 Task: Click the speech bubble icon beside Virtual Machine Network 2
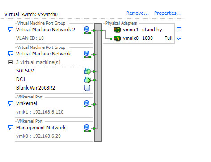point(11,30)
